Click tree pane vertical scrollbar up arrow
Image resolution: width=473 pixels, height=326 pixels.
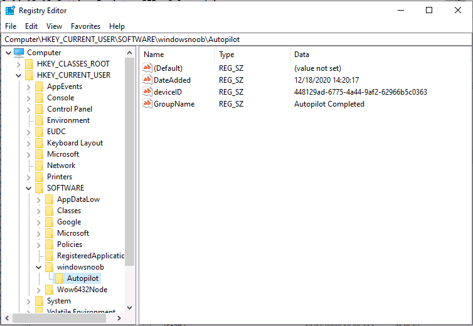tap(130, 53)
